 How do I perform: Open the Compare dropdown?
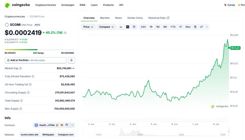click(x=106, y=27)
